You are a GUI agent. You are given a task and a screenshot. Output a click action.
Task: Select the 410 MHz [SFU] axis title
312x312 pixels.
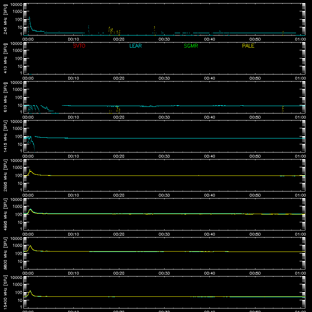(x=5, y=58)
